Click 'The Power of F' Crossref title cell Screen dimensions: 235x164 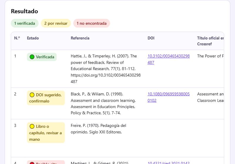(210, 56)
